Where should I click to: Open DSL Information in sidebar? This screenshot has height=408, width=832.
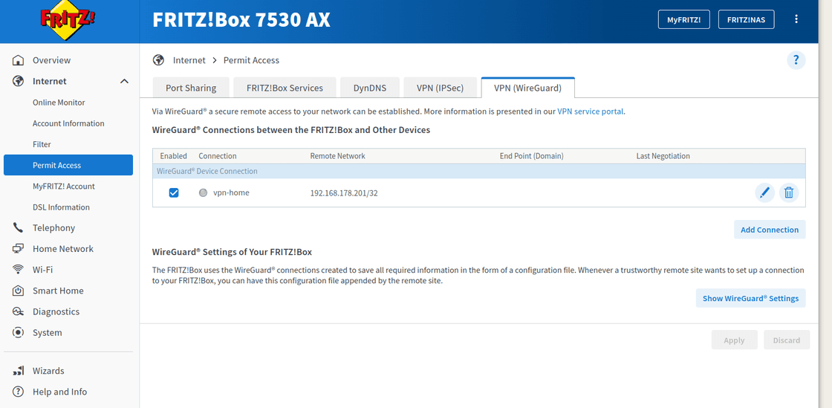click(x=61, y=207)
